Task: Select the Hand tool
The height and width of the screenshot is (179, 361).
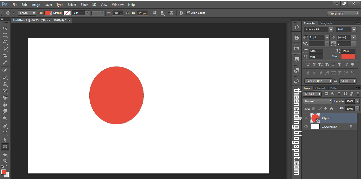Action: coord(5,154)
